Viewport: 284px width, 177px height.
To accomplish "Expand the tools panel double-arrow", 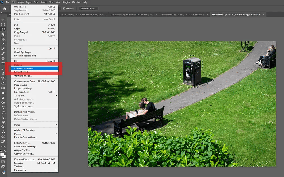I will (x=1, y=13).
